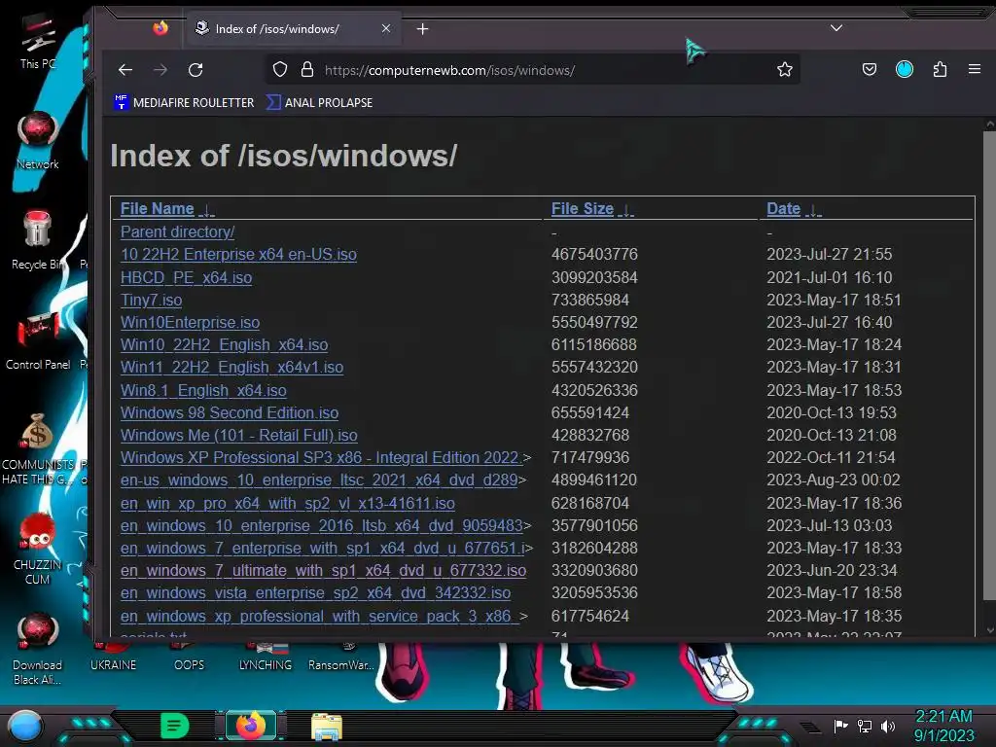Click file size value 4675403776

click(x=594, y=254)
